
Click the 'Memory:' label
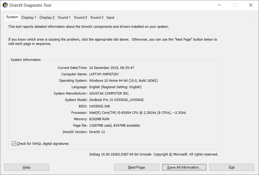81,119
